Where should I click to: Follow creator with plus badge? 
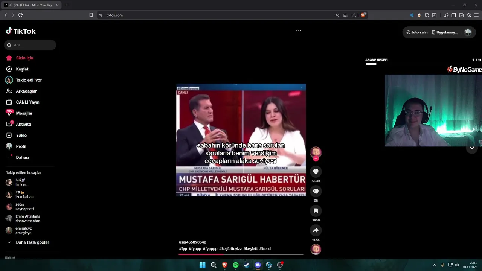pos(316,159)
